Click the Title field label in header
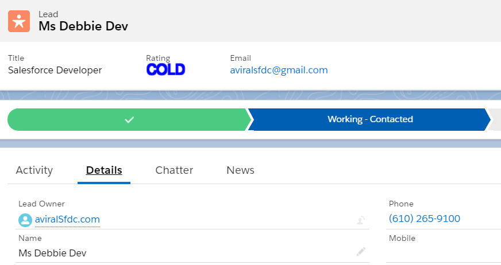This screenshot has width=501, height=265. click(16, 58)
